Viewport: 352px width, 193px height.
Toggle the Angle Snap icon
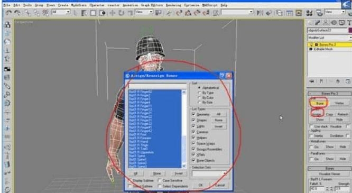click(x=188, y=13)
